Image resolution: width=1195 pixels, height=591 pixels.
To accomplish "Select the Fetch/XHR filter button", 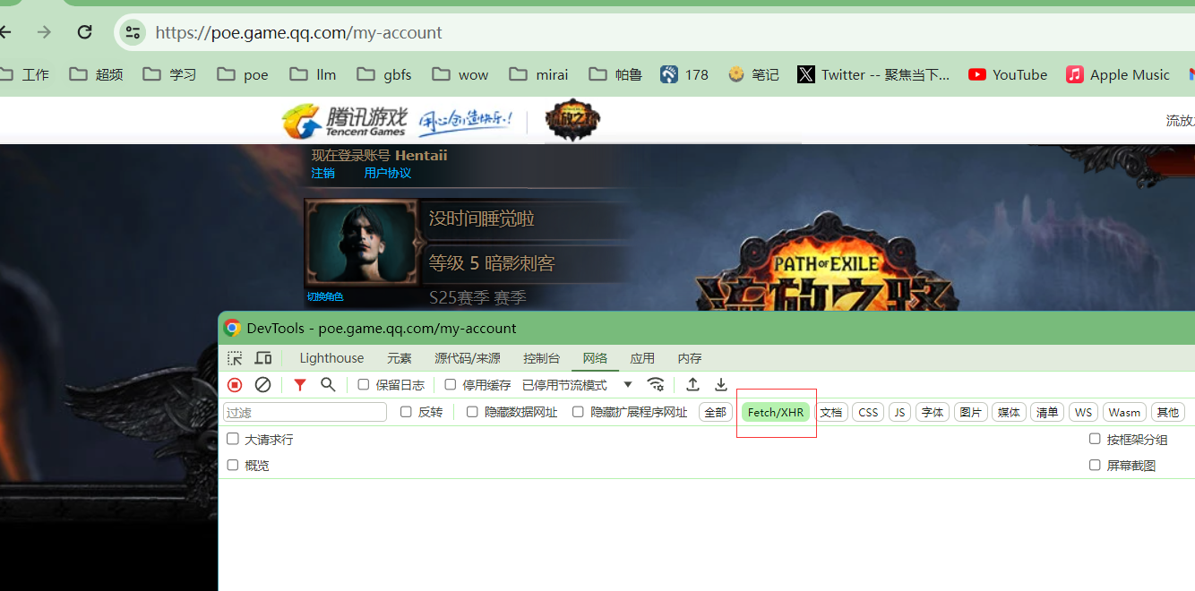I will pos(776,412).
